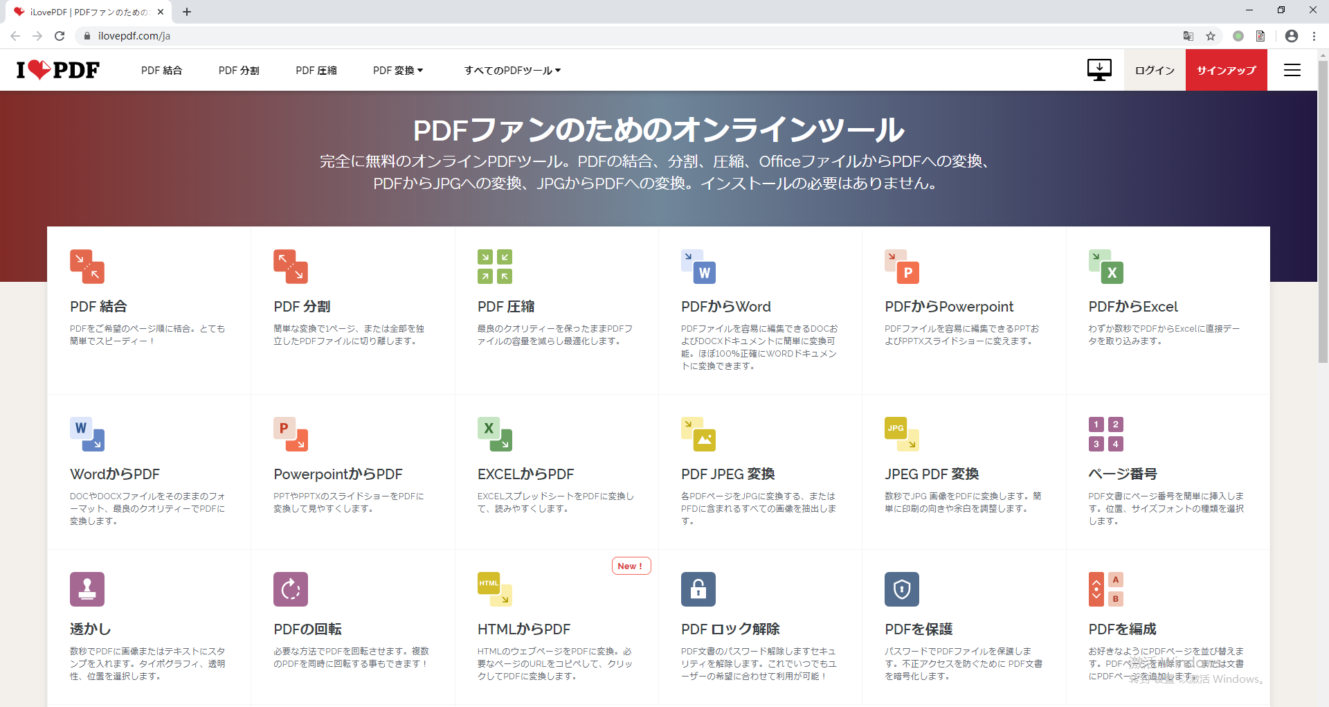Click the PDF ロック解除 unlock icon
The width and height of the screenshot is (1329, 707).
[698, 589]
